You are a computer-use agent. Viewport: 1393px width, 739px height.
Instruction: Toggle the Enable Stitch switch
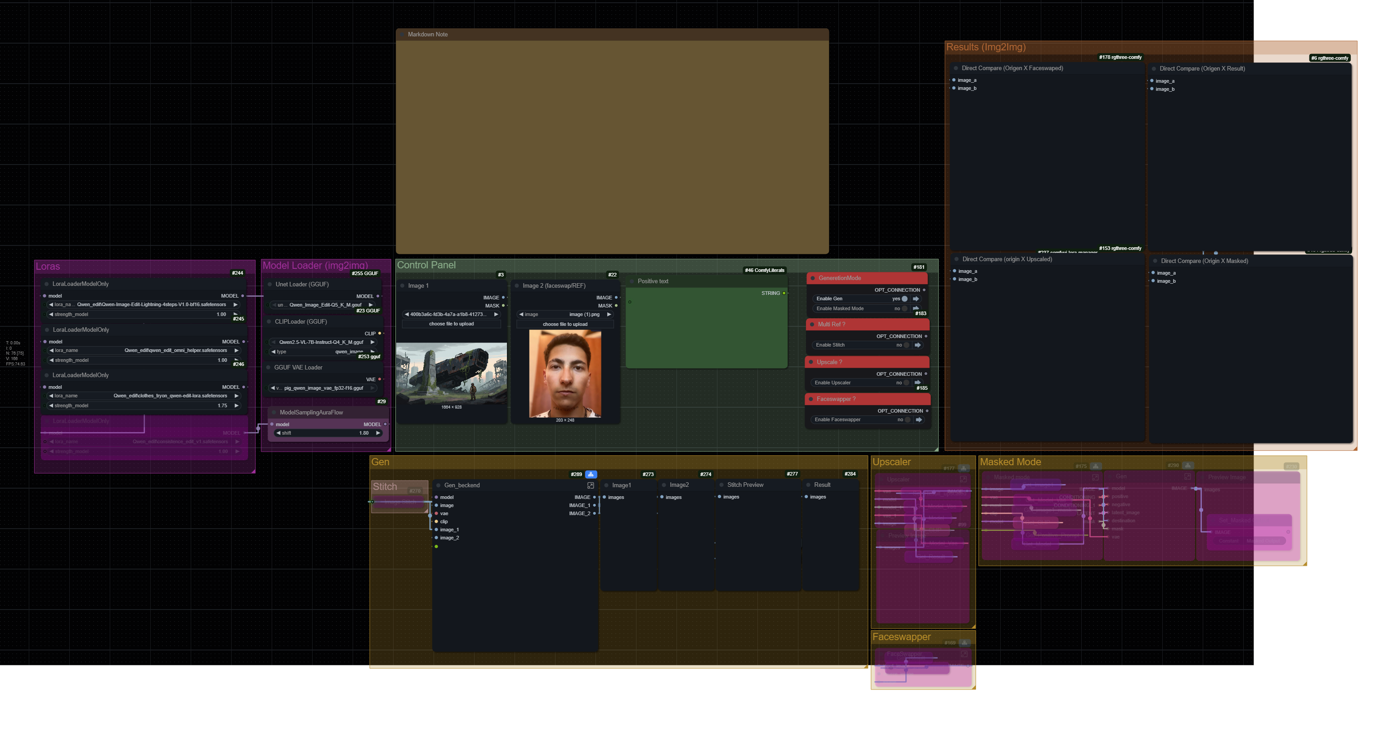(x=906, y=345)
